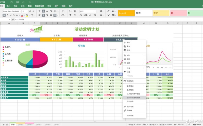Switch to the 计划 sheet tab
This screenshot has width=203, height=126.
[x=13, y=124]
